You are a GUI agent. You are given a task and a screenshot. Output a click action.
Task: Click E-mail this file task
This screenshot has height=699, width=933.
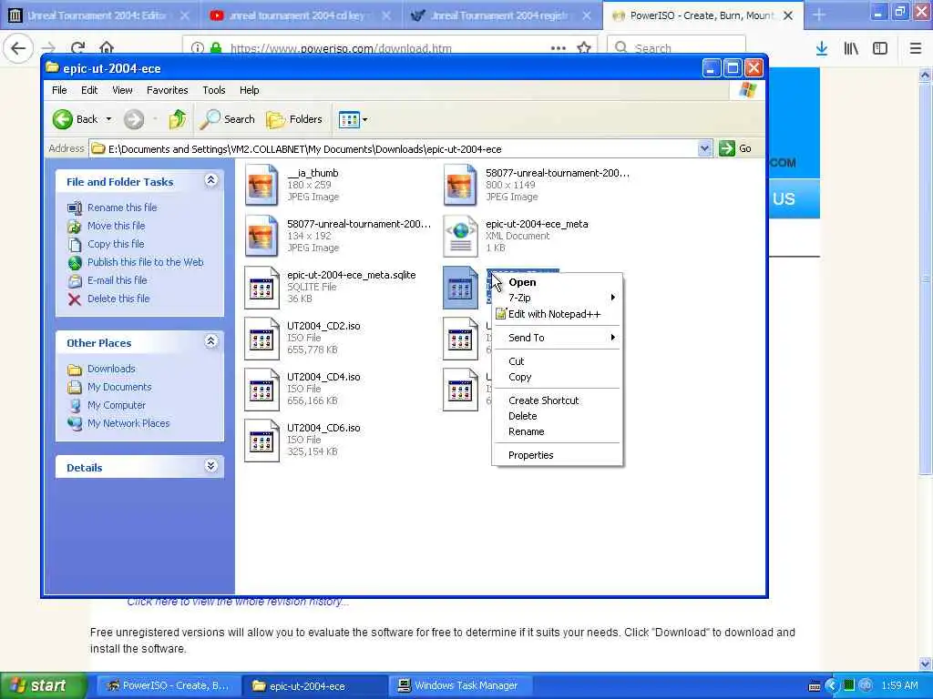(117, 280)
